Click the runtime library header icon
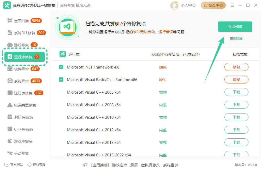The image size is (261, 170). [x=62, y=54]
